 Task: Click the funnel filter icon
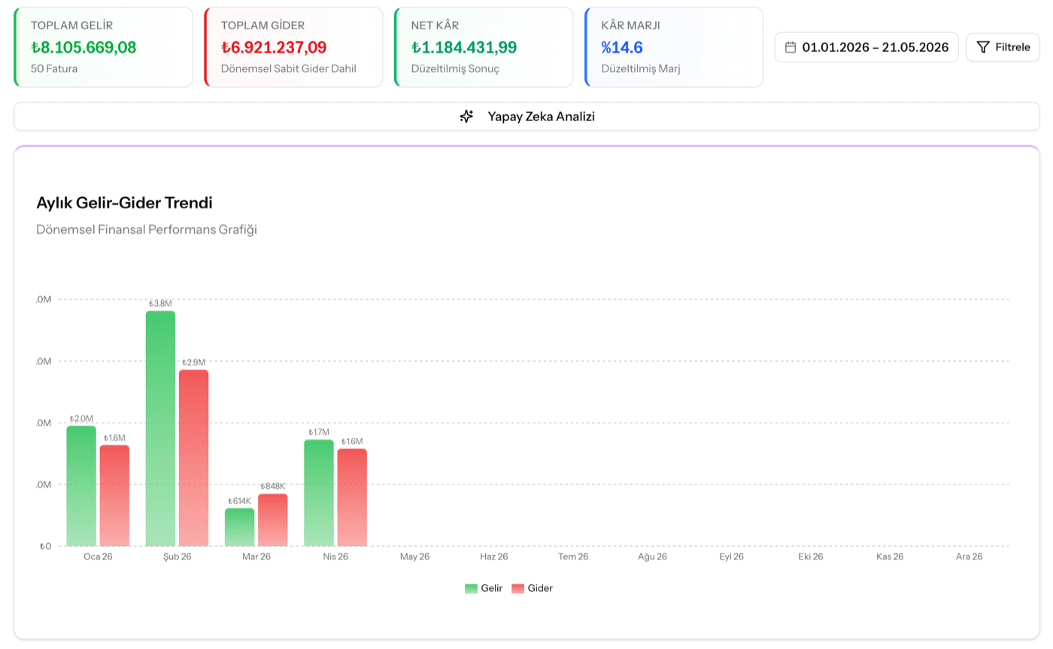(982, 47)
